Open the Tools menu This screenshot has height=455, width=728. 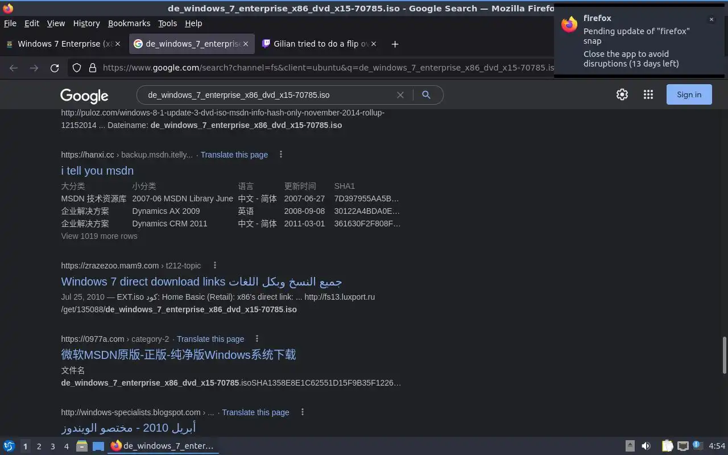(167, 23)
